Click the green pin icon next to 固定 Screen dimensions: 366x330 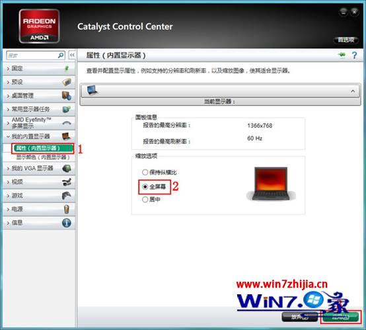pos(67,69)
